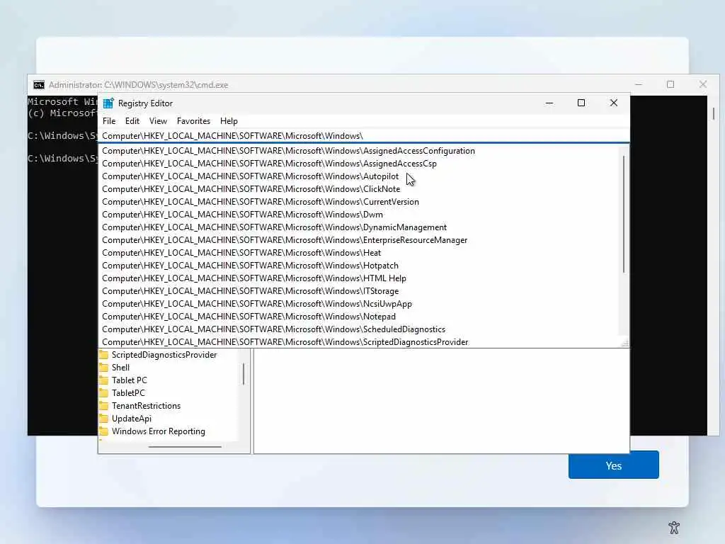Click the tree pane horizontal scrollbar
725x544 pixels.
pos(185,447)
